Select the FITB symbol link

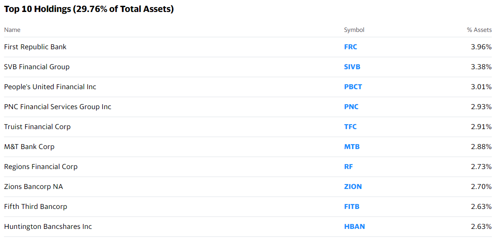coord(352,207)
